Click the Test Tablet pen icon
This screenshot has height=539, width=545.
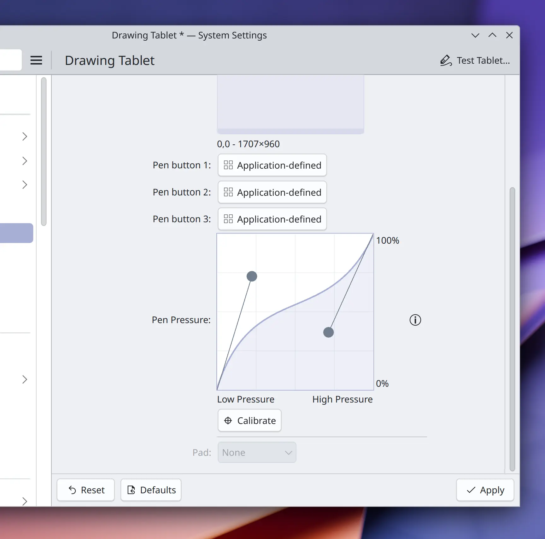(446, 60)
